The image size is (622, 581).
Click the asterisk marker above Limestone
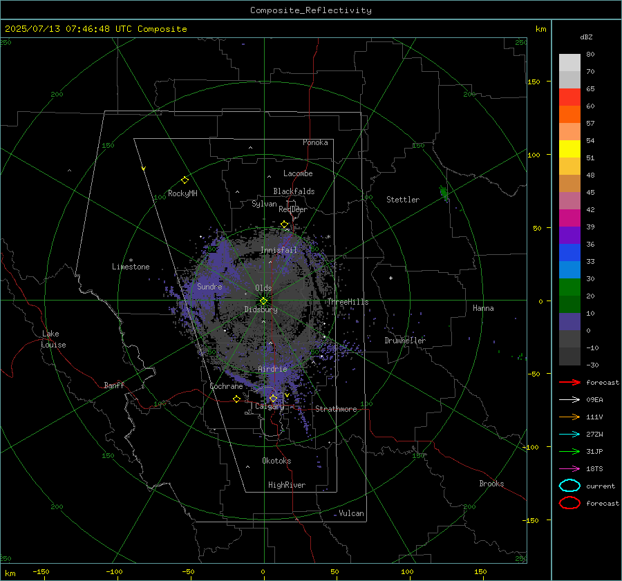pyautogui.click(x=131, y=260)
